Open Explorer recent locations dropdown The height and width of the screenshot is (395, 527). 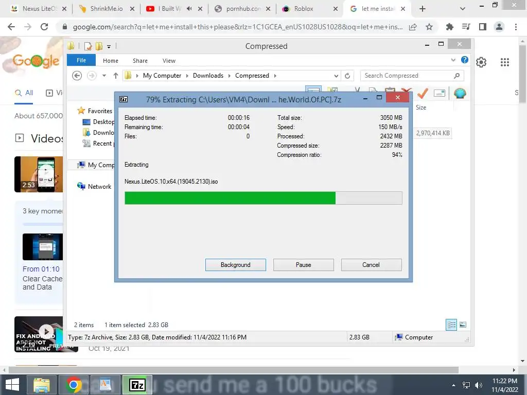pyautogui.click(x=104, y=76)
